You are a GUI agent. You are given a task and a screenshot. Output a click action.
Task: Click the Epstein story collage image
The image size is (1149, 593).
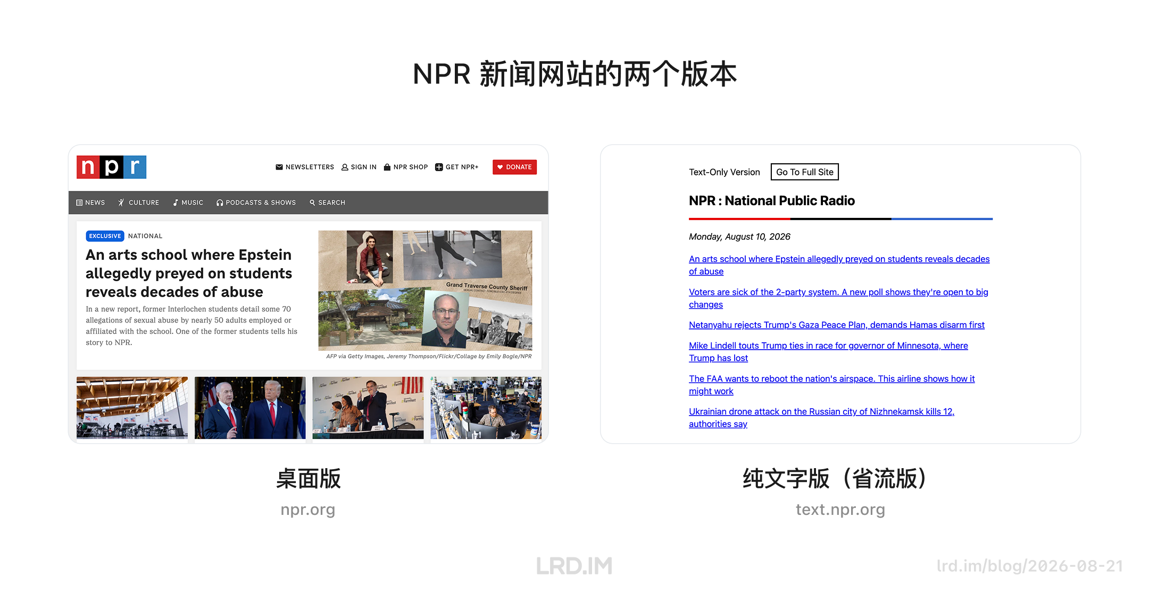pos(425,290)
